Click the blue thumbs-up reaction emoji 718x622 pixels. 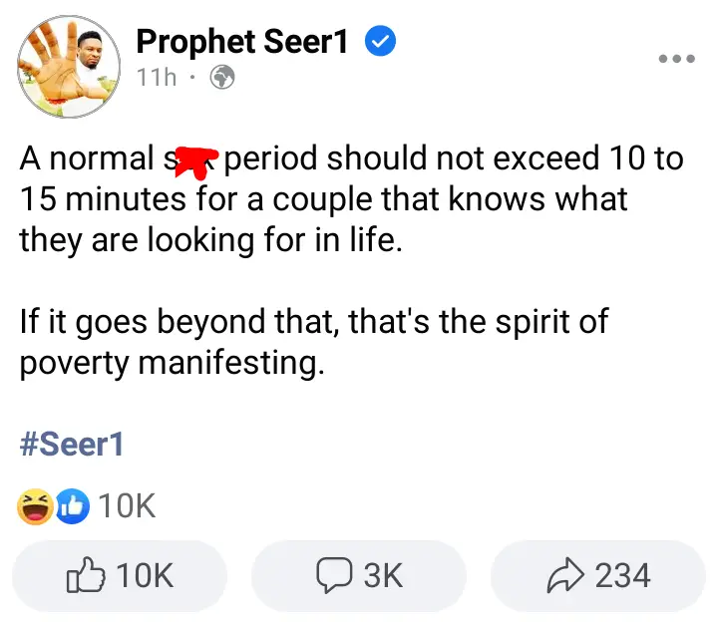click(73, 506)
